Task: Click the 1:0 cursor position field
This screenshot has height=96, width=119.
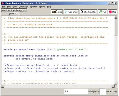Action: 76,92
